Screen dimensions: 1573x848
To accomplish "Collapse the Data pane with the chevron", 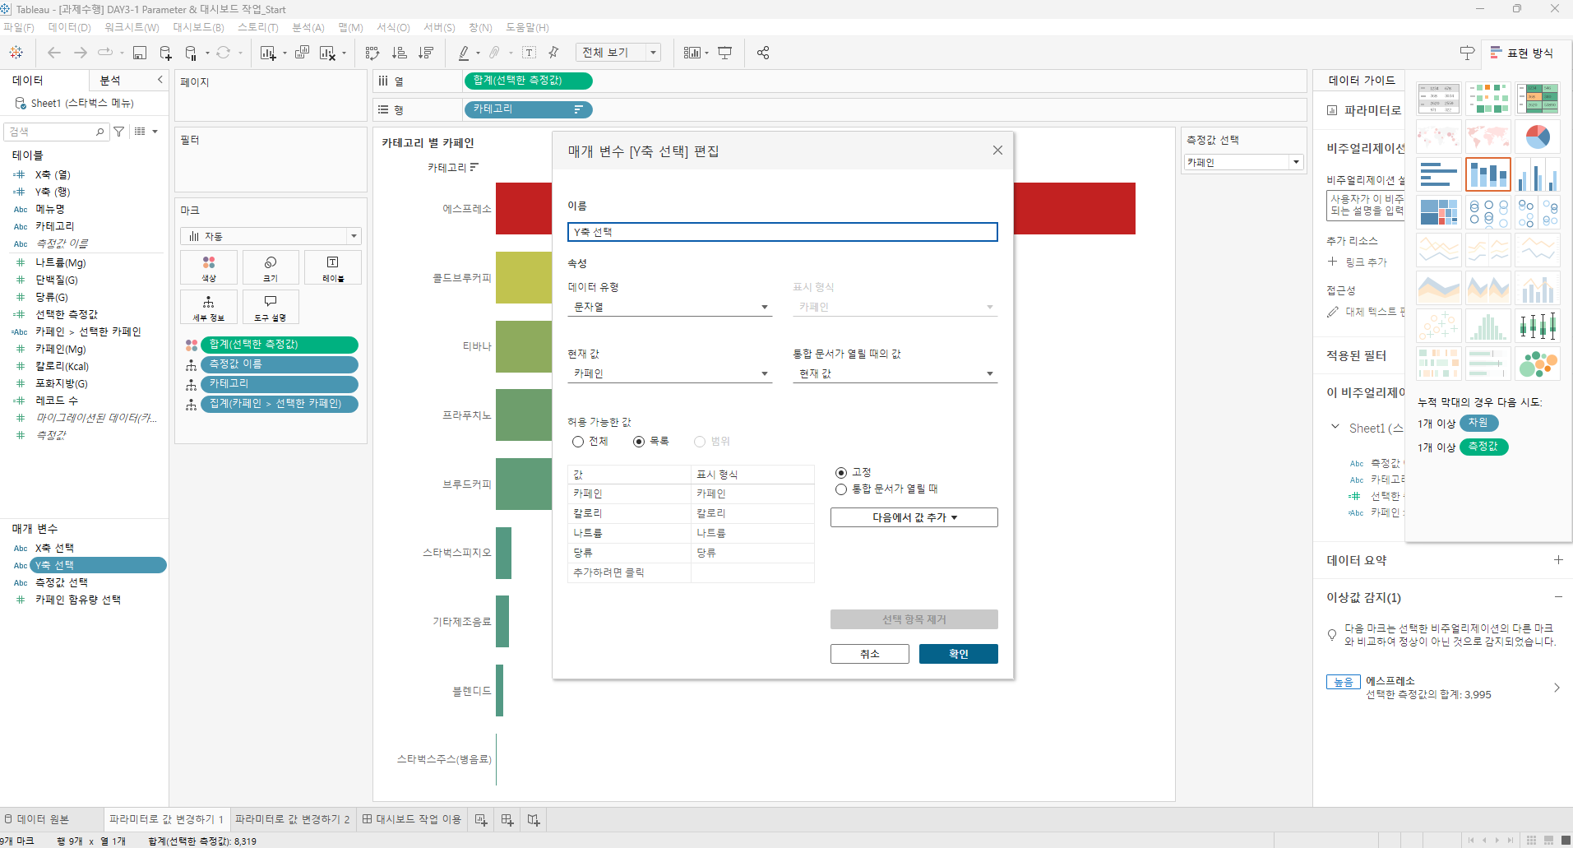I will click(160, 80).
